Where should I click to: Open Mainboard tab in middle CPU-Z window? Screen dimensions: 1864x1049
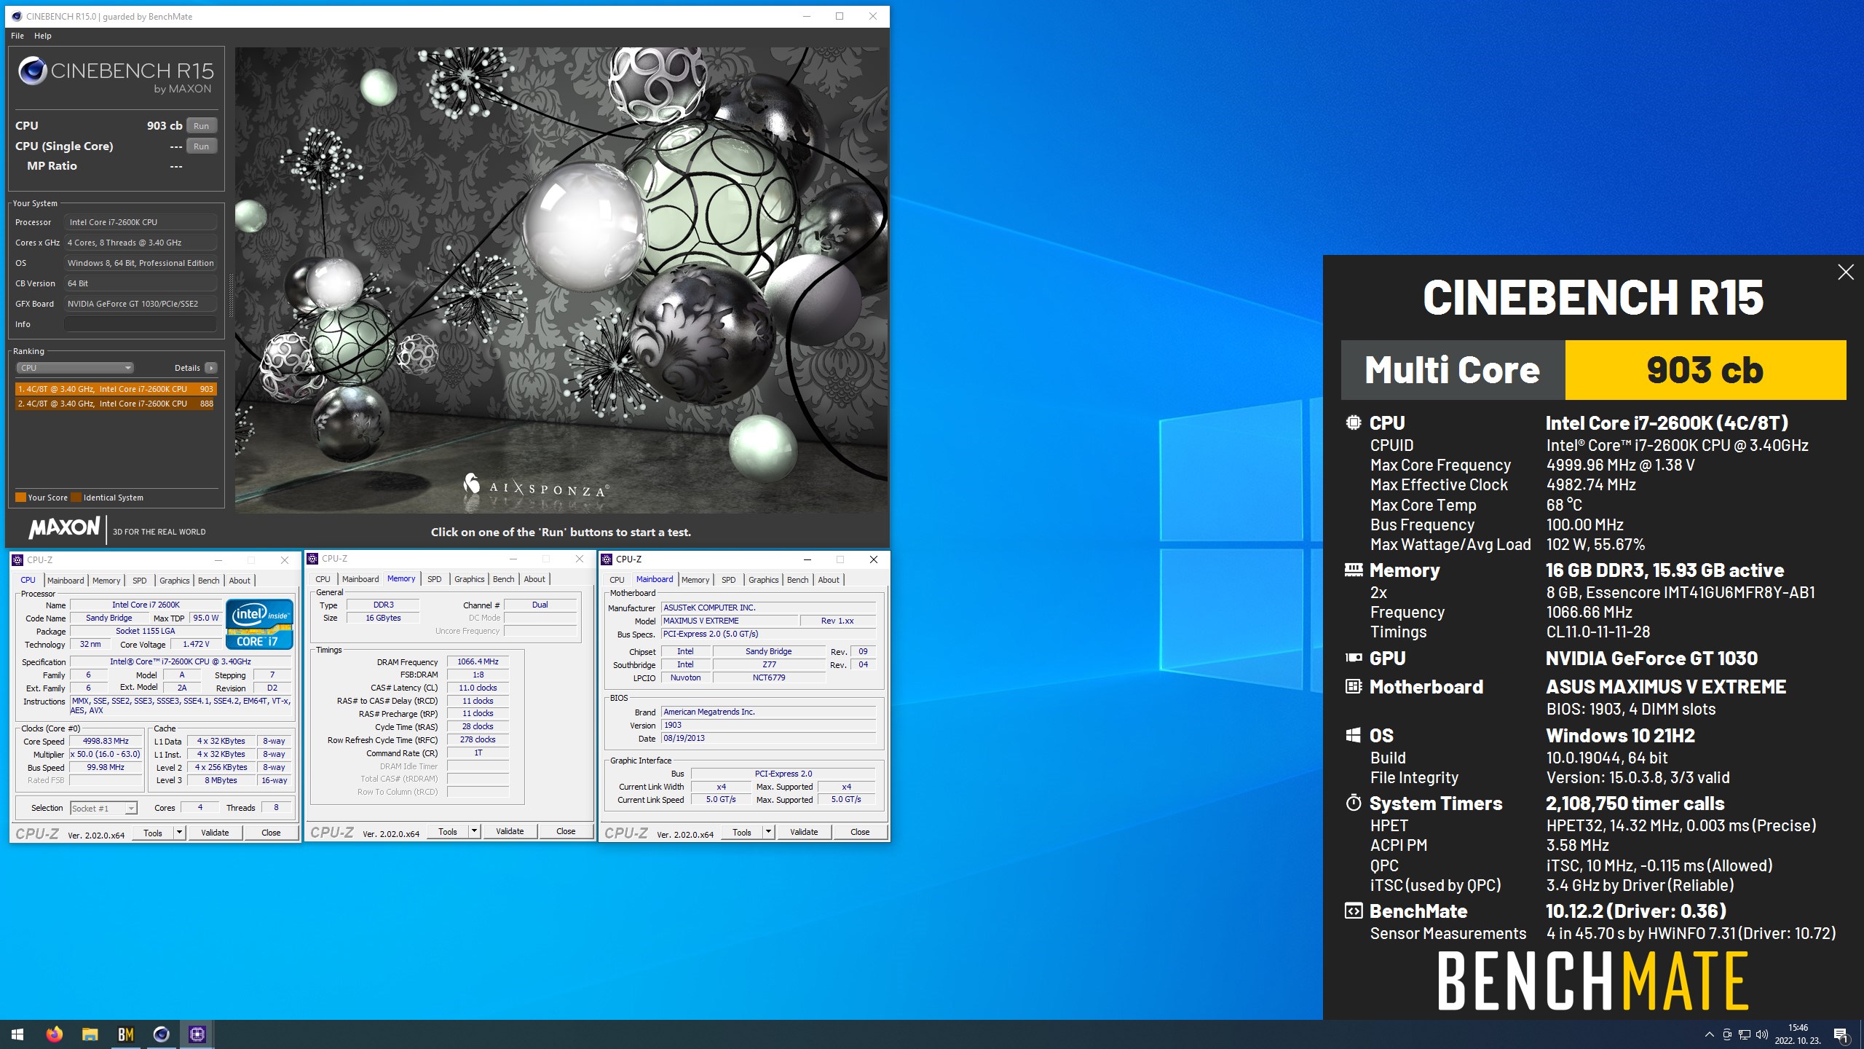click(360, 579)
